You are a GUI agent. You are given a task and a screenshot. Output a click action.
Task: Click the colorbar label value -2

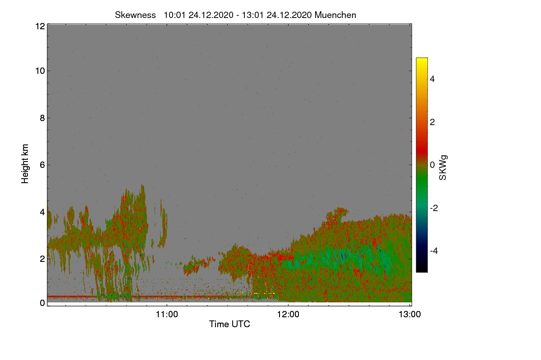pyautogui.click(x=434, y=208)
